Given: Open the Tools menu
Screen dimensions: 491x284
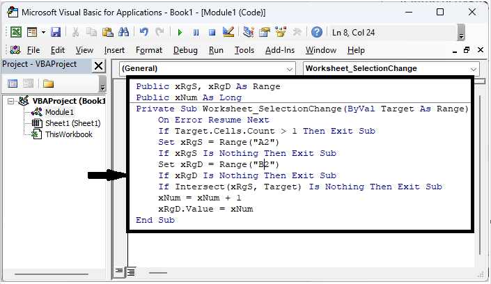Looking at the screenshot, I should click(244, 50).
